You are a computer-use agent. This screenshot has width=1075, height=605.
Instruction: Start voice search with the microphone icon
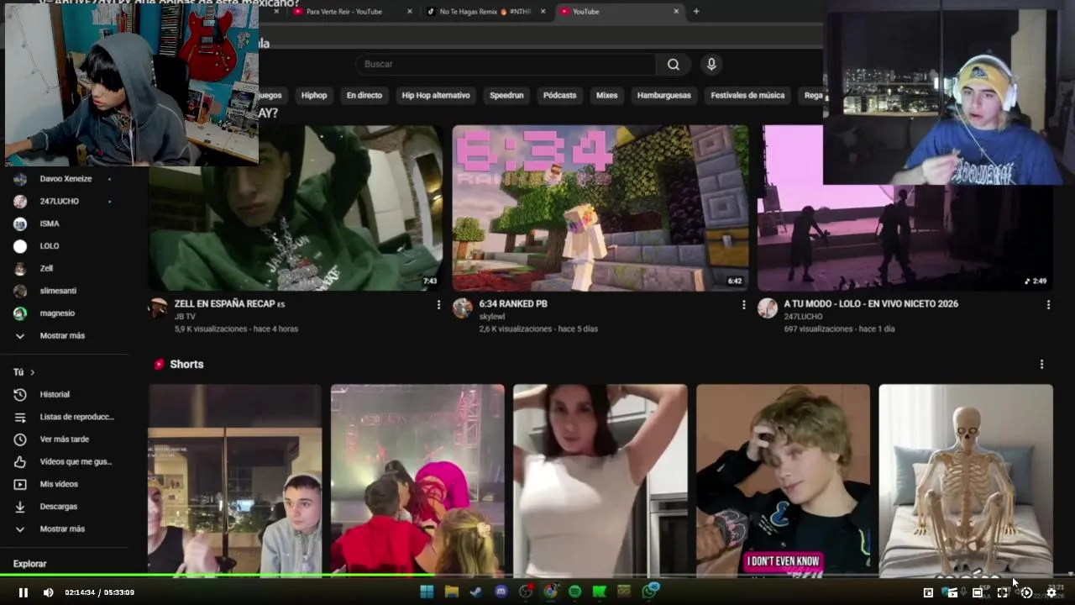pyautogui.click(x=711, y=65)
